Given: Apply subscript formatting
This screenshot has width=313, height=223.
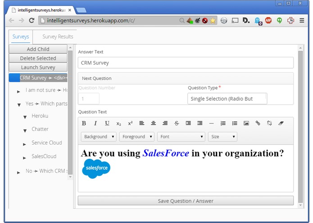Looking at the screenshot, I should [x=118, y=123].
